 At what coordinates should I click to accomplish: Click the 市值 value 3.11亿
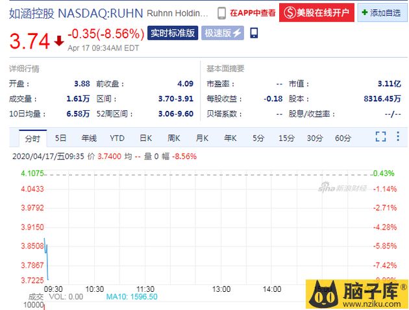389,84
